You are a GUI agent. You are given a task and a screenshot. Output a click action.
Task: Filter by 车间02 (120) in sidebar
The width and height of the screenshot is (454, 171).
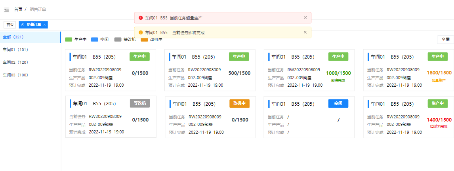click(15, 63)
